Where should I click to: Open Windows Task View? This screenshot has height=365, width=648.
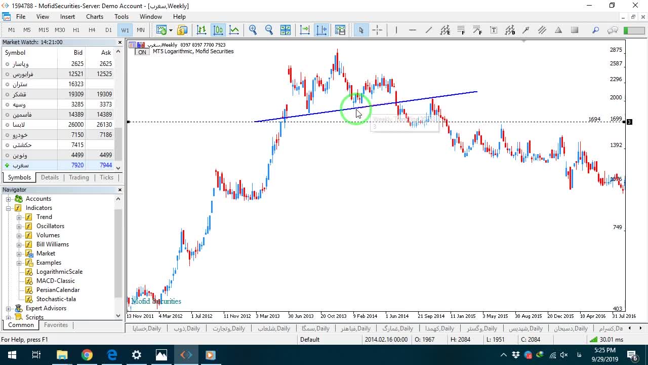(36, 355)
